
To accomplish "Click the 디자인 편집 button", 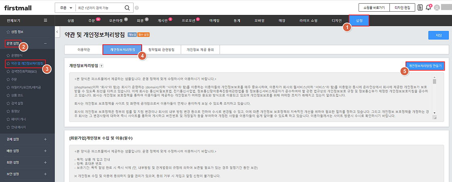I will [x=402, y=8].
